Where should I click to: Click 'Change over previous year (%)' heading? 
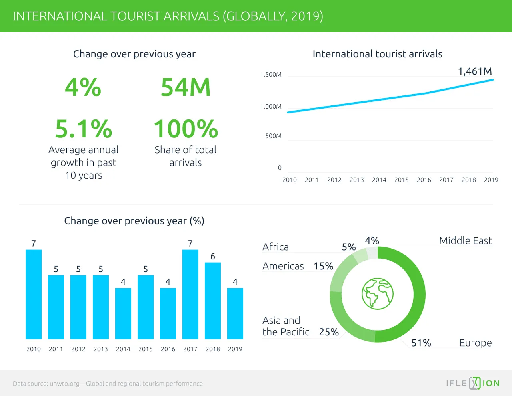pos(134,221)
